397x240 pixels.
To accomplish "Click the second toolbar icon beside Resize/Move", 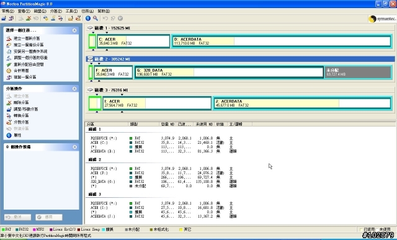I will pos(11,18).
